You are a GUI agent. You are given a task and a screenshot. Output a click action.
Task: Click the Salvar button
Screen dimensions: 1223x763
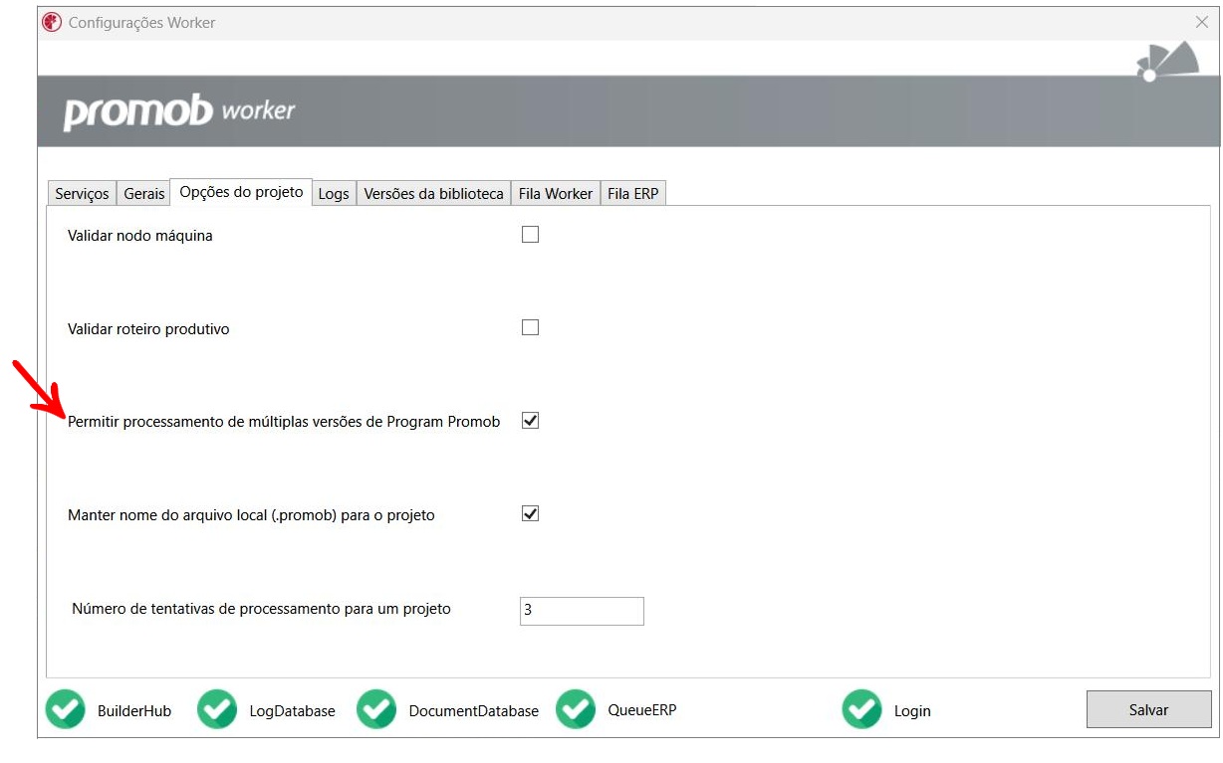1148,709
